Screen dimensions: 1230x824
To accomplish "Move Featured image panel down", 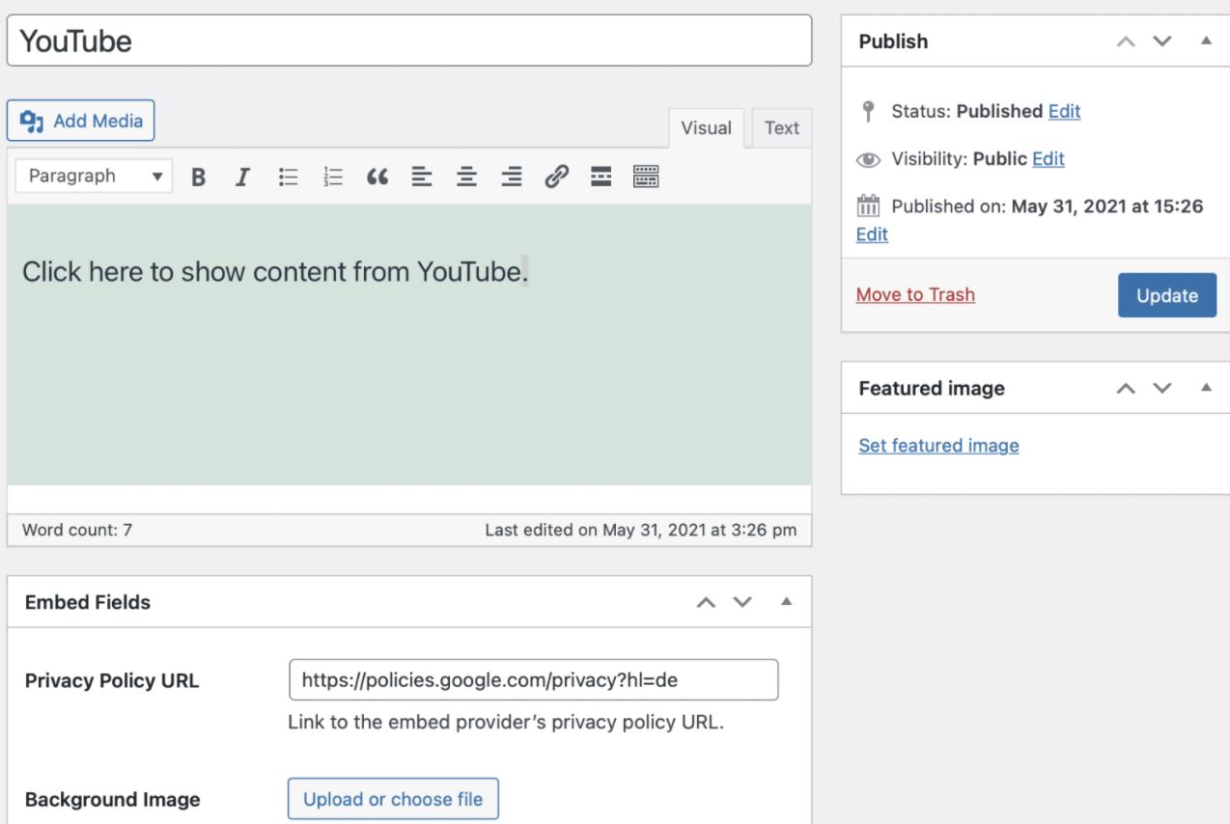I will [1162, 388].
